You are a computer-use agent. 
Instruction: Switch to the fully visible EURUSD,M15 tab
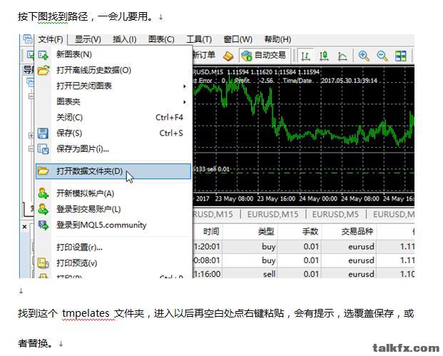[x=273, y=215]
